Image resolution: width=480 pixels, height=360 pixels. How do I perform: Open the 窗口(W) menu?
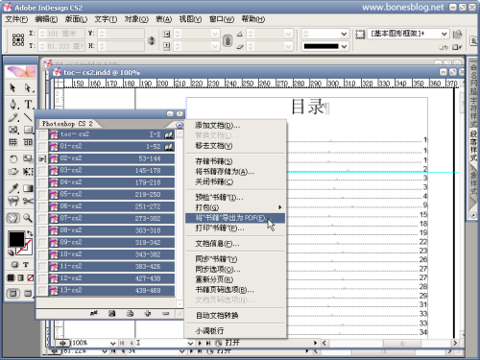pyautogui.click(x=222, y=19)
